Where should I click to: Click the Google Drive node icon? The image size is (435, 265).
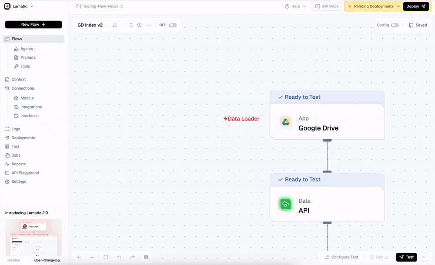tap(285, 122)
